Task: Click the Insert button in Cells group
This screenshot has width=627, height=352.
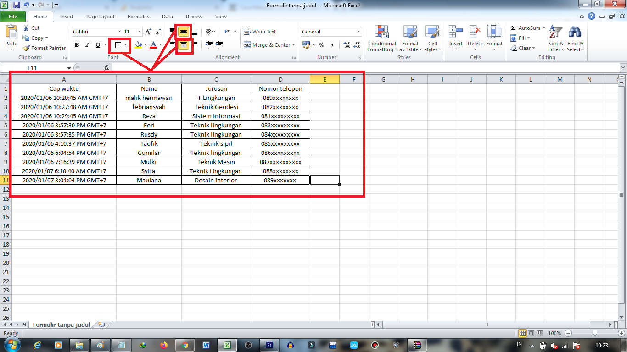Action: [455, 38]
